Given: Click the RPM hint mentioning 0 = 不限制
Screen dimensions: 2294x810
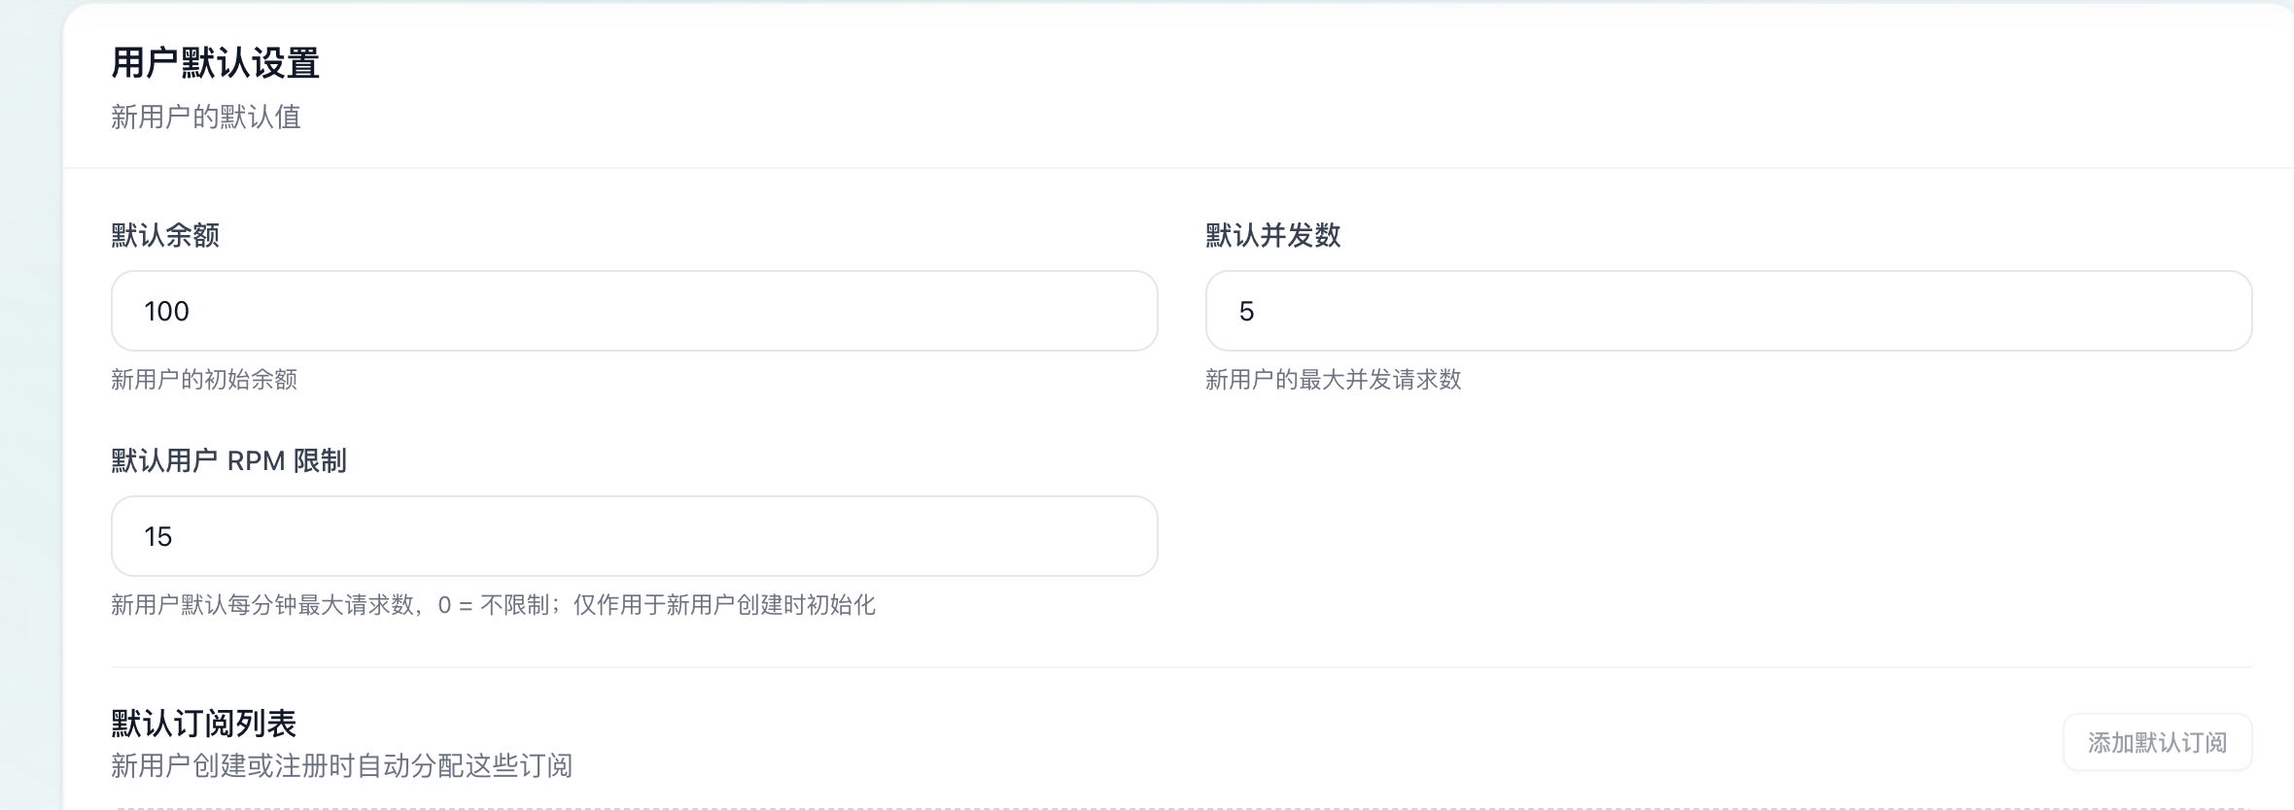Looking at the screenshot, I should pyautogui.click(x=493, y=605).
